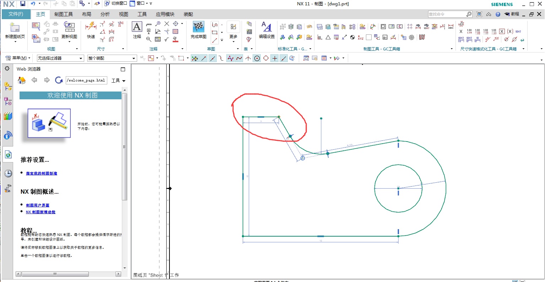Open the 文件(F) menu
The height and width of the screenshot is (282, 545).
coord(16,14)
